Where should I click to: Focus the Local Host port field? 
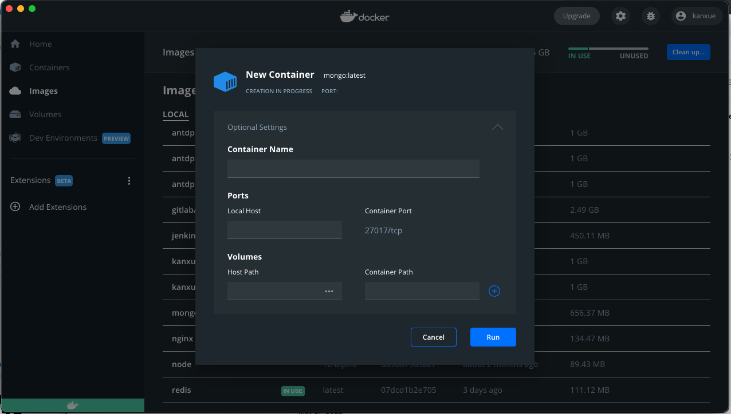[285, 230]
